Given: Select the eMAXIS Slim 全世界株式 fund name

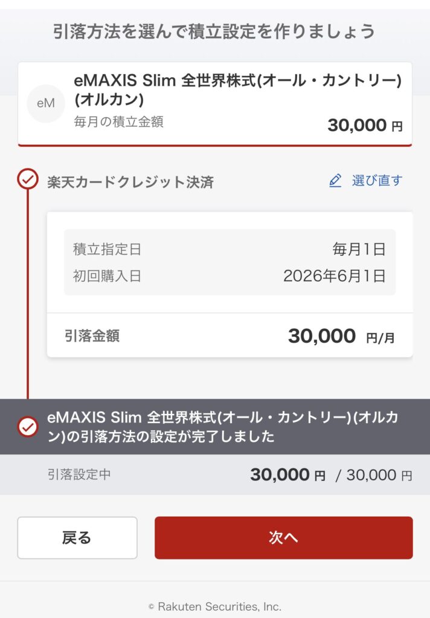Looking at the screenshot, I should (x=237, y=89).
